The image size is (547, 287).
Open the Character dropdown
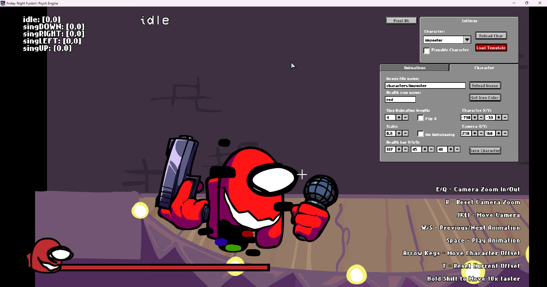pos(467,40)
